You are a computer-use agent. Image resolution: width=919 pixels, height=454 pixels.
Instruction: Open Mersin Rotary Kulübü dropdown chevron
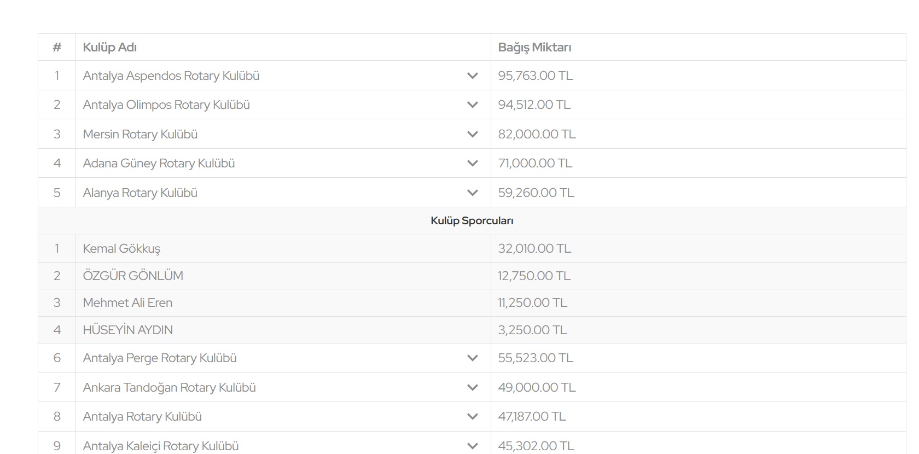point(473,135)
